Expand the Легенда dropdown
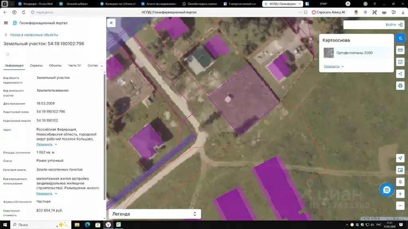 [155, 214]
